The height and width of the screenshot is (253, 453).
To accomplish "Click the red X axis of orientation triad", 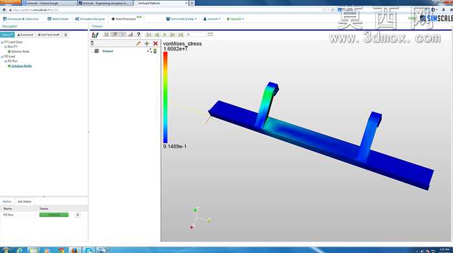I will coord(192,227).
